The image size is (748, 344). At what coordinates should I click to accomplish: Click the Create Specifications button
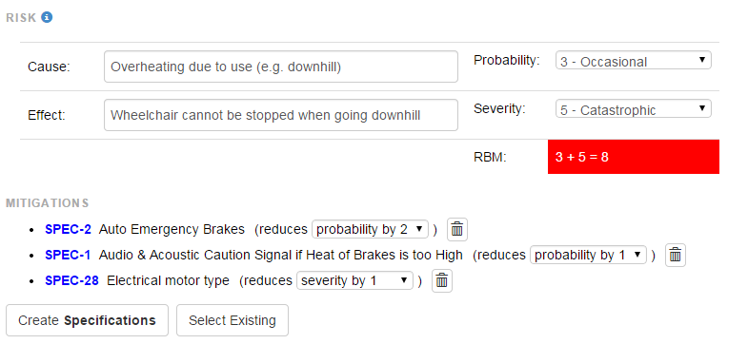(87, 320)
